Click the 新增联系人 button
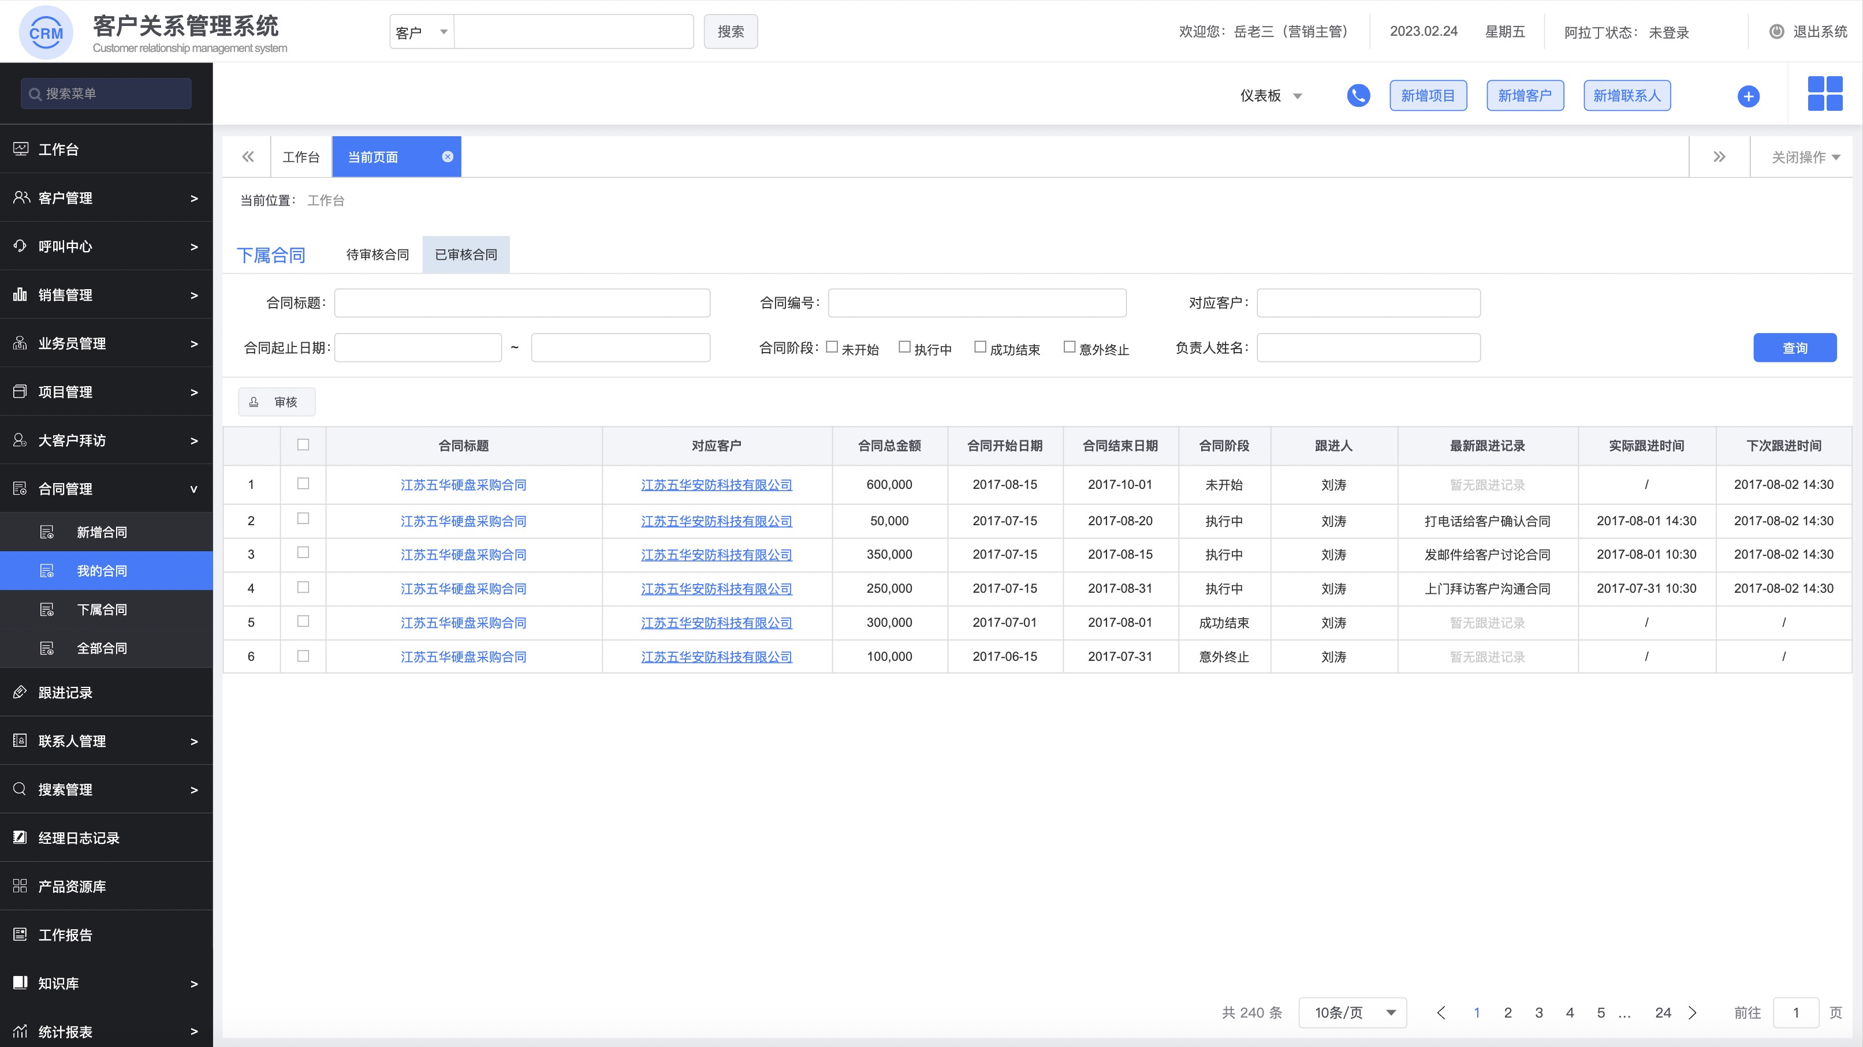Viewport: 1863px width, 1047px height. (1626, 95)
